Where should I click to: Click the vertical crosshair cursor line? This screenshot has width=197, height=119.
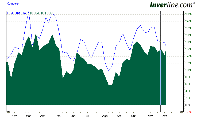[x=161, y=62]
